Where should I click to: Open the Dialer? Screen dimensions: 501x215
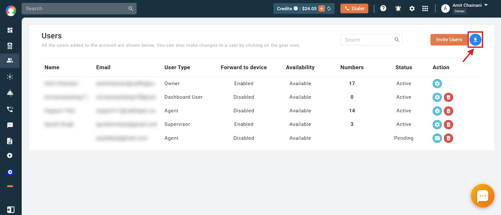click(x=354, y=8)
